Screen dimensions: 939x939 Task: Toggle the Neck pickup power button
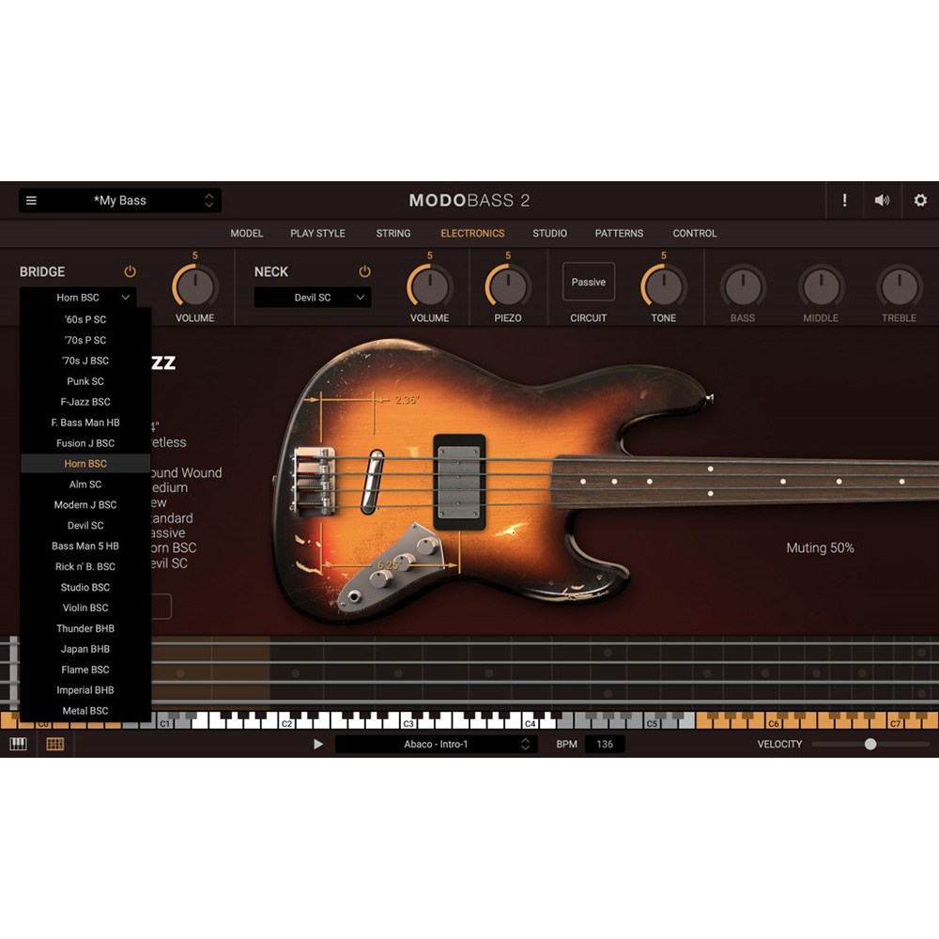point(364,272)
